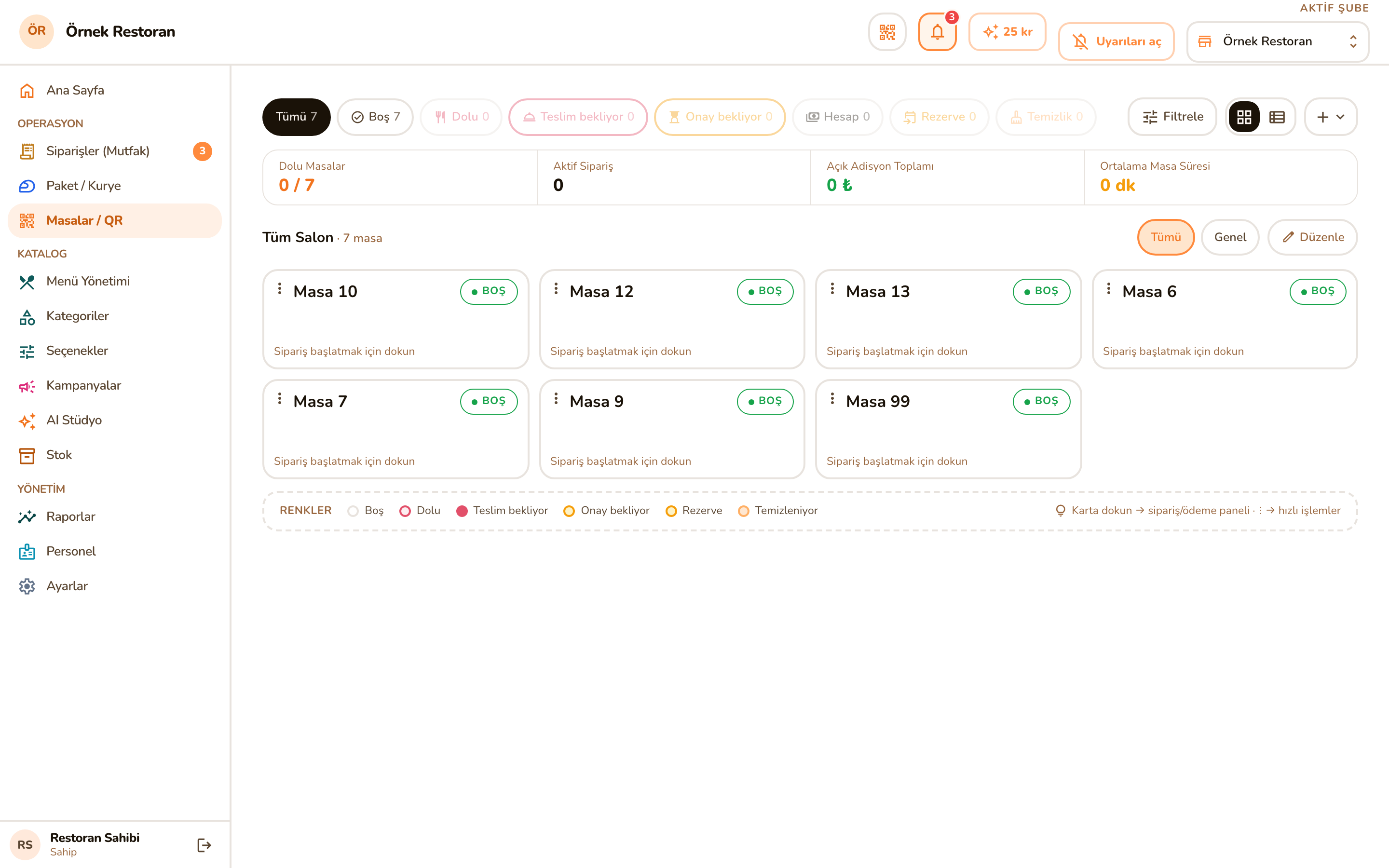Click the Düzenle edit button
Viewport: 1389px width, 868px height.
(x=1313, y=237)
